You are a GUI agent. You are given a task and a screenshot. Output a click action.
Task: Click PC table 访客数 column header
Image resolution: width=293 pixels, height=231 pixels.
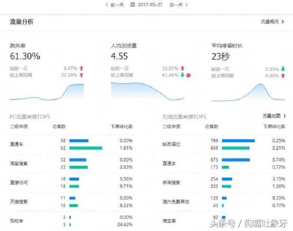59,127
